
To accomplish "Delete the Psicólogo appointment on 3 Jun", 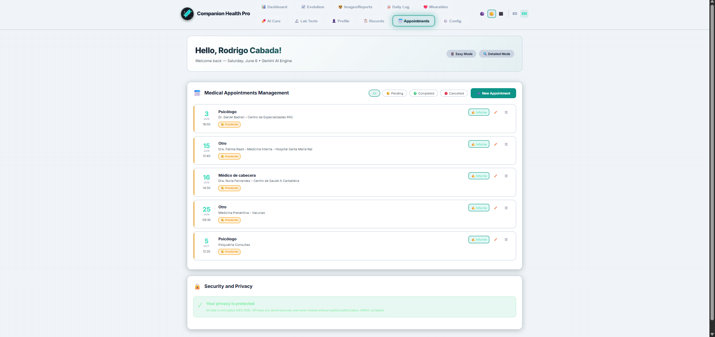I will click(x=506, y=112).
